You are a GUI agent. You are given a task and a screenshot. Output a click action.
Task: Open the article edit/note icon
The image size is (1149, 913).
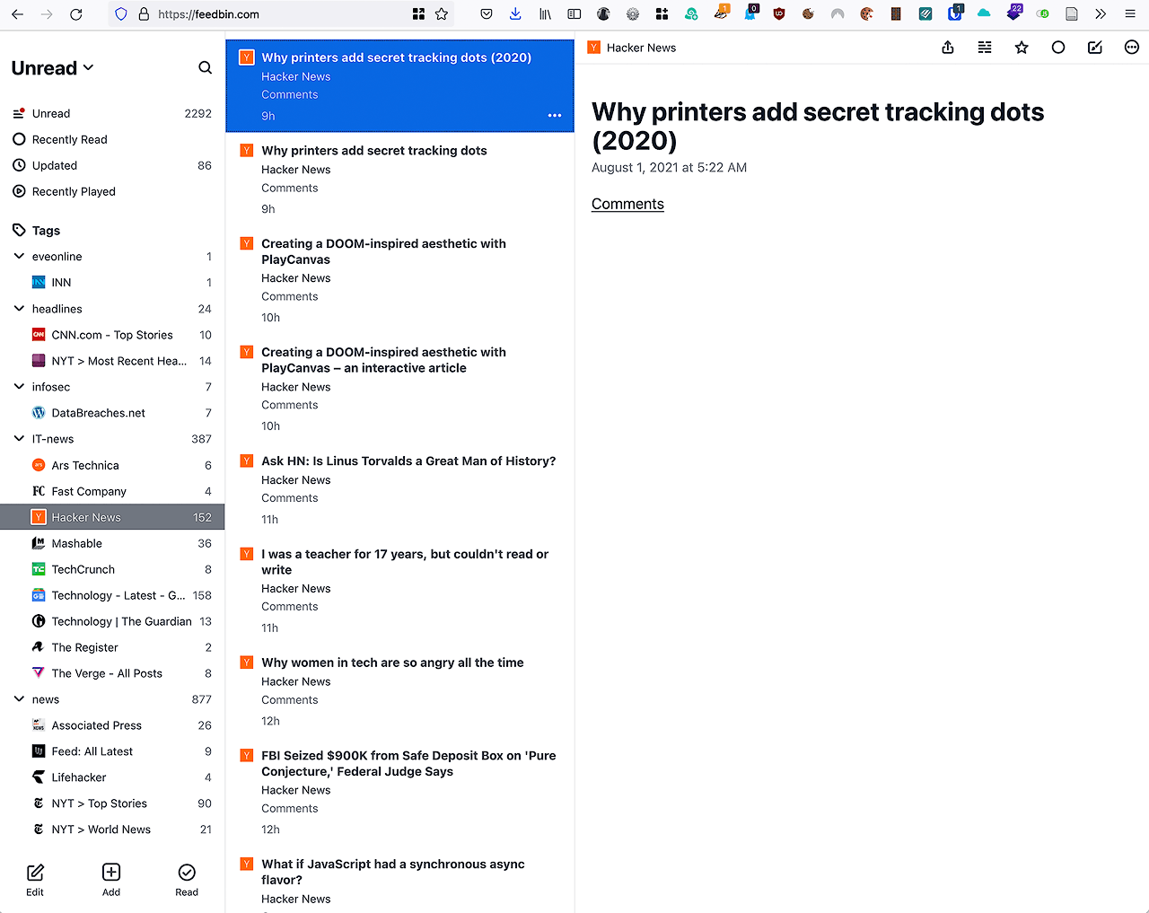[1095, 48]
